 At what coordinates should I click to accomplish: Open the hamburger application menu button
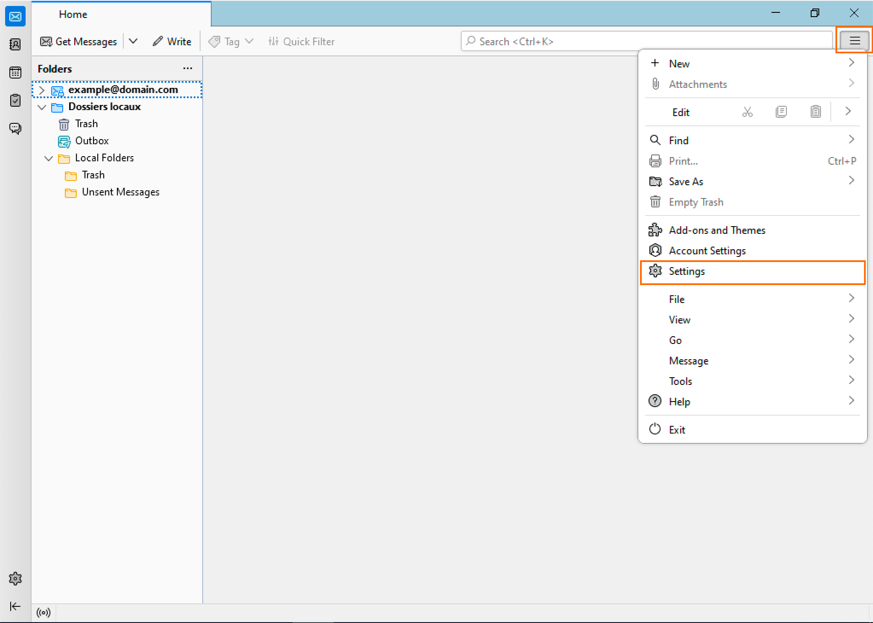point(854,41)
